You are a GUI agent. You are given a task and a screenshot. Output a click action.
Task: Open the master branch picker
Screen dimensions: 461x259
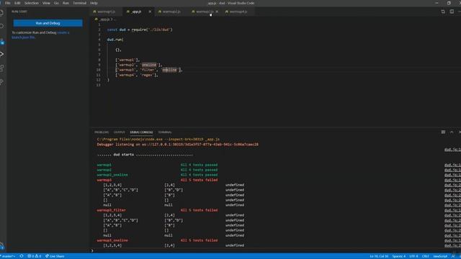pyautogui.click(x=8, y=256)
